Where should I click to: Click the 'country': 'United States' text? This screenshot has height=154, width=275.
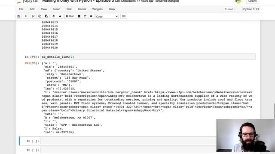(x=80, y=70)
